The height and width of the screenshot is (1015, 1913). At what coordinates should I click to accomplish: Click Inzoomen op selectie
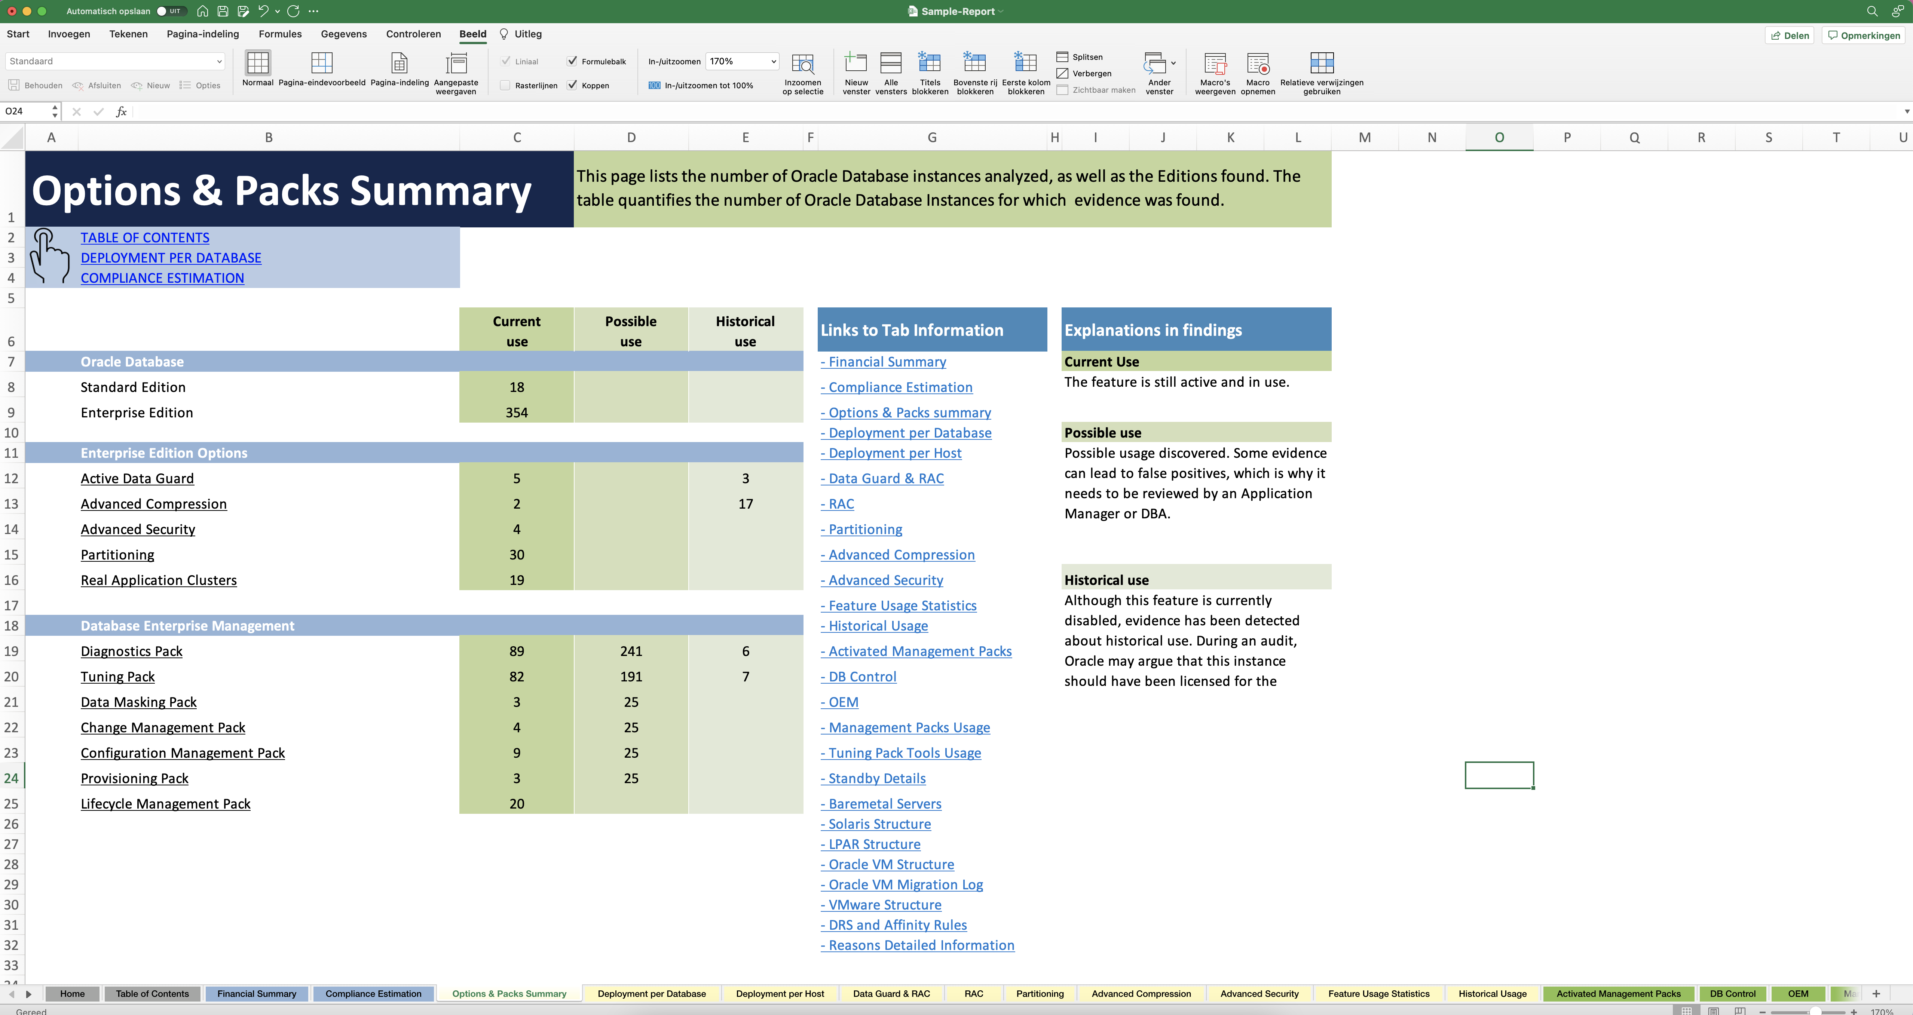point(803,73)
